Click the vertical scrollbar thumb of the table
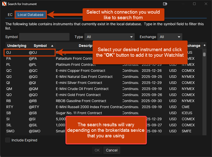 [x=204, y=54]
